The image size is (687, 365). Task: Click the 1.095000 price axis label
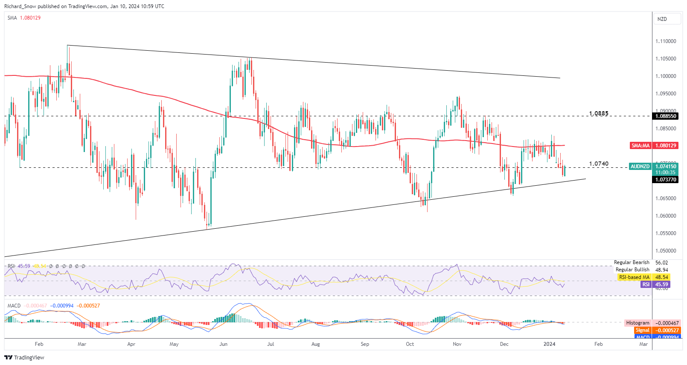tap(666, 94)
